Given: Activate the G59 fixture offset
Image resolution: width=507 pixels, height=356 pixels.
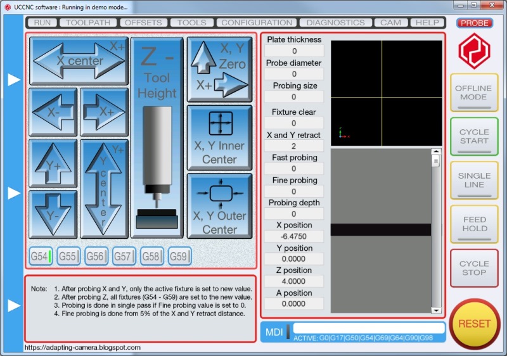Looking at the screenshot, I should [180, 256].
